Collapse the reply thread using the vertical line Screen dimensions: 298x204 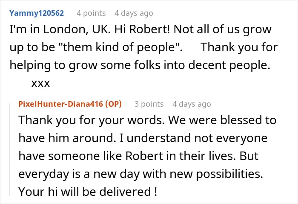10,149
